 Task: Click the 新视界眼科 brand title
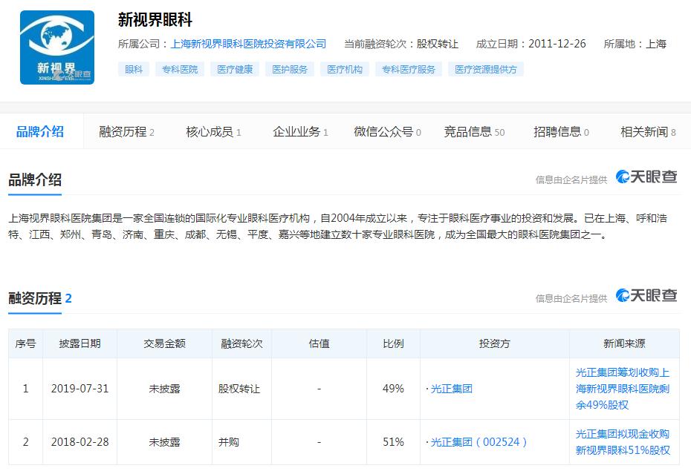click(x=155, y=20)
